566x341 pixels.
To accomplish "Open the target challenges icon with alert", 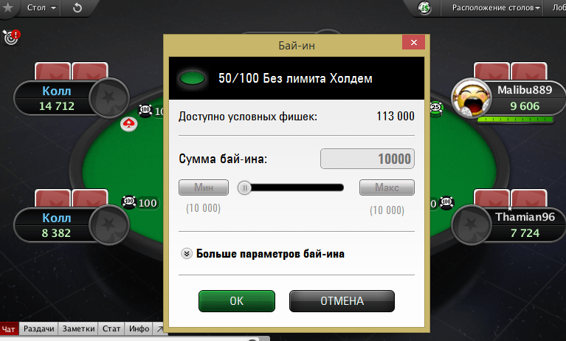I will pyautogui.click(x=11, y=37).
